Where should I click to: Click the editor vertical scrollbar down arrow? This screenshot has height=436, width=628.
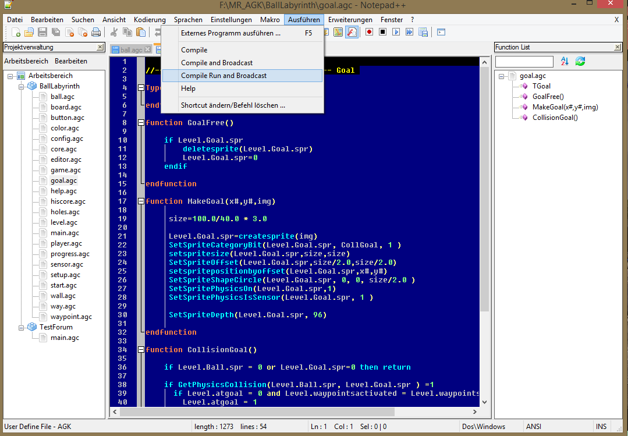coord(484,402)
